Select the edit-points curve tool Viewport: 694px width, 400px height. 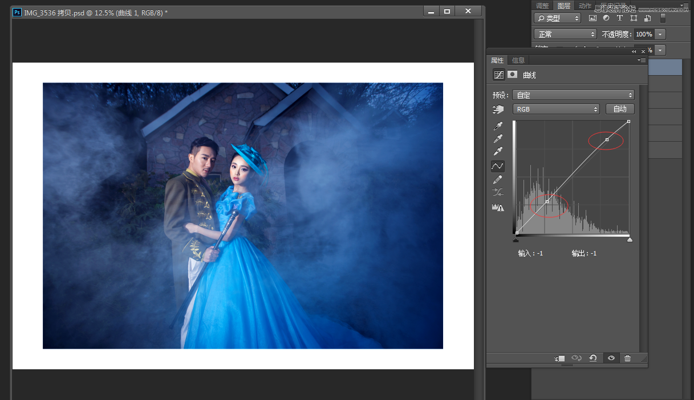(498, 166)
